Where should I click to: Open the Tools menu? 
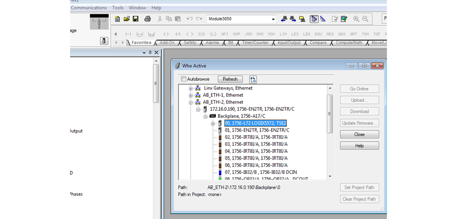coord(118,8)
